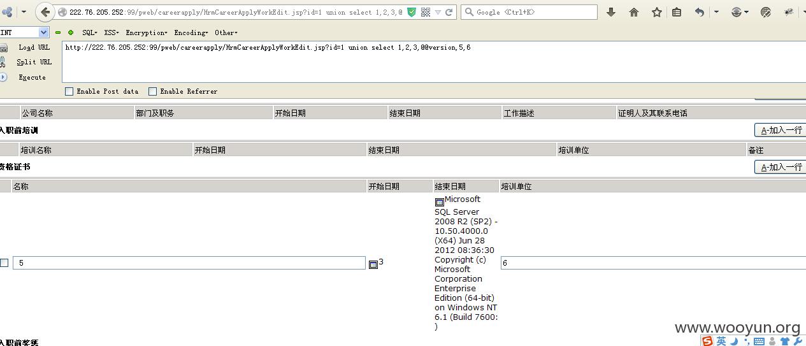806x346 pixels.
Task: Click A-加入一行 button in 资格证书 section
Action: coord(780,167)
